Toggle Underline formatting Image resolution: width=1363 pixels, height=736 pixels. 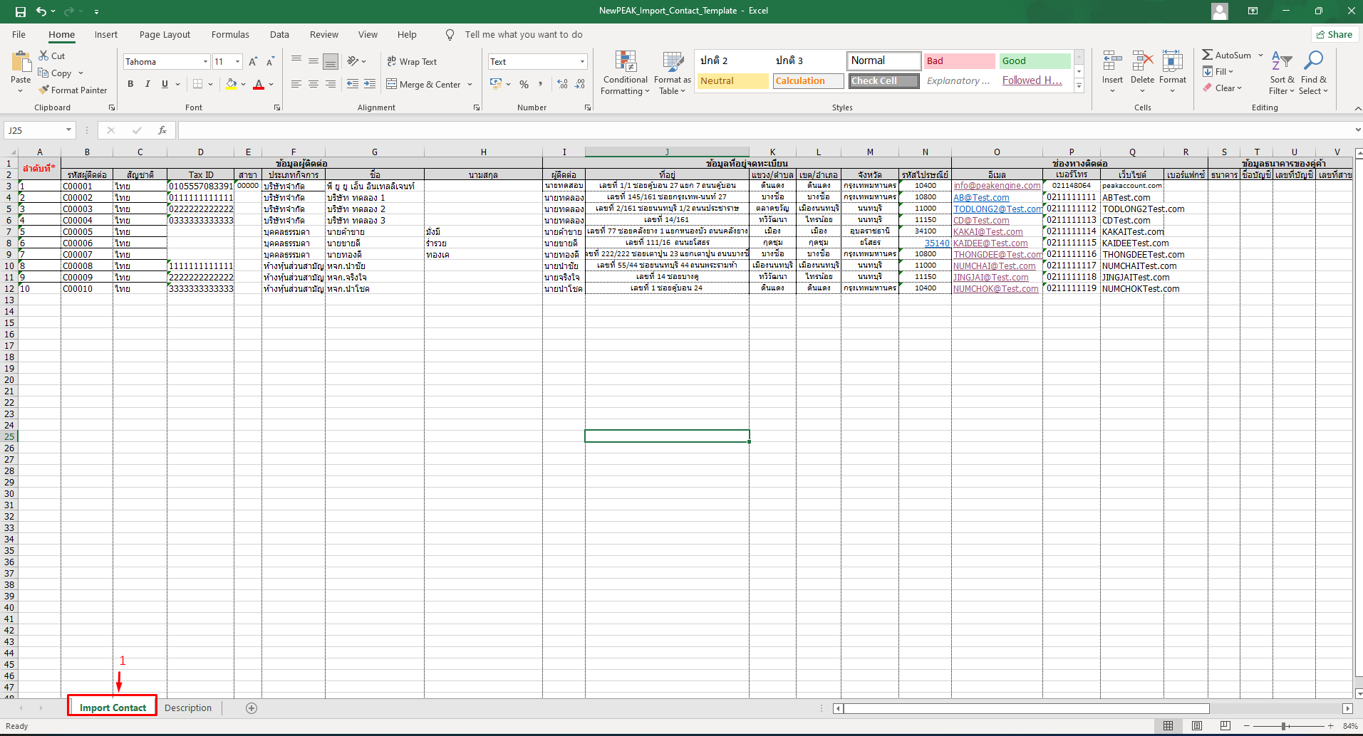[165, 84]
